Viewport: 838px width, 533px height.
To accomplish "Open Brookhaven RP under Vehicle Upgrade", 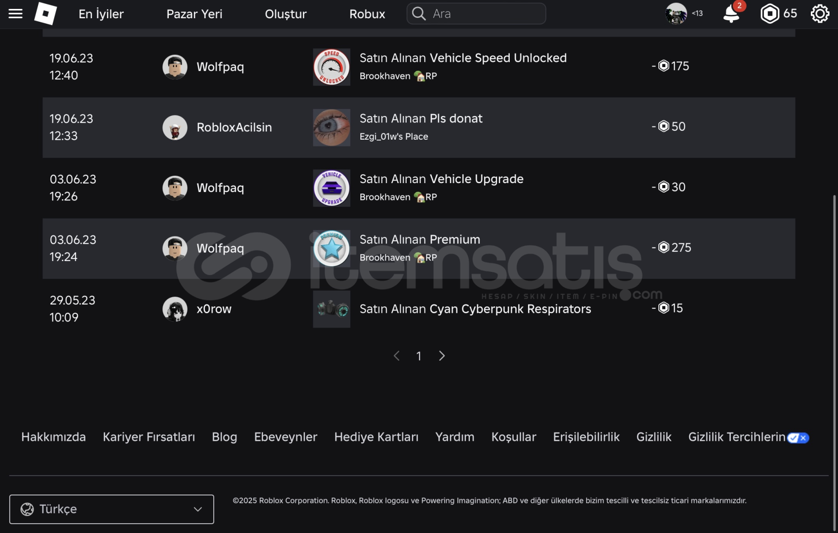I will tap(398, 197).
